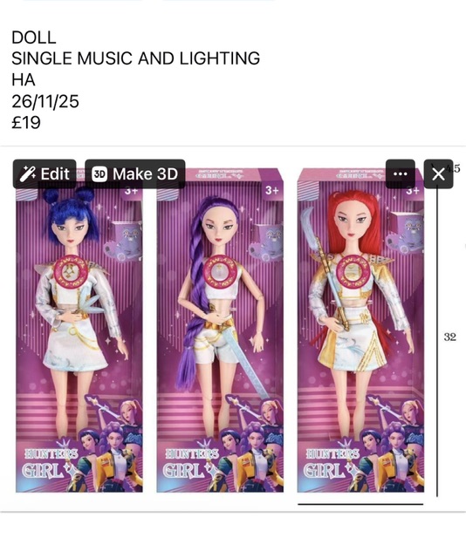Click the £19 price text
466x558 pixels.
click(x=26, y=122)
